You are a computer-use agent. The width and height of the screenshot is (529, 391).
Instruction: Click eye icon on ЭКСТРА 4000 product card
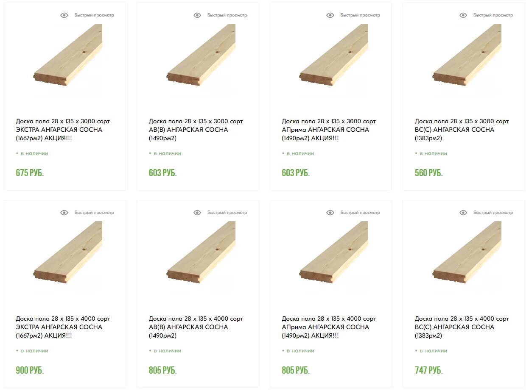[x=64, y=213]
